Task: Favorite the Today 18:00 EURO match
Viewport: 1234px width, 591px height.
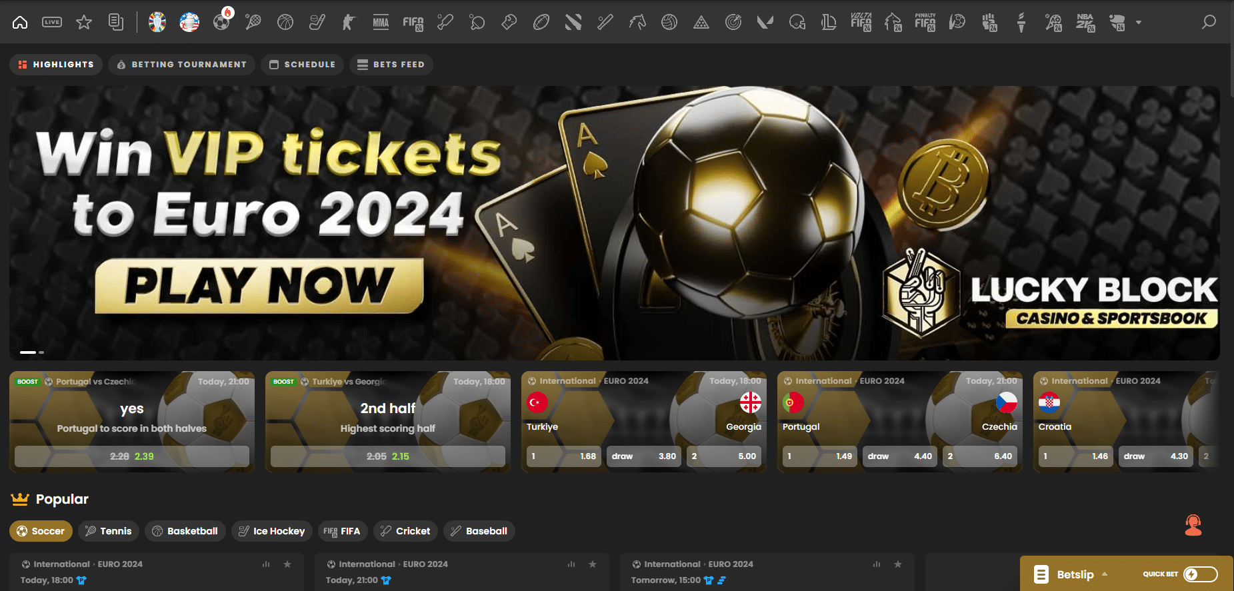Action: click(x=287, y=564)
